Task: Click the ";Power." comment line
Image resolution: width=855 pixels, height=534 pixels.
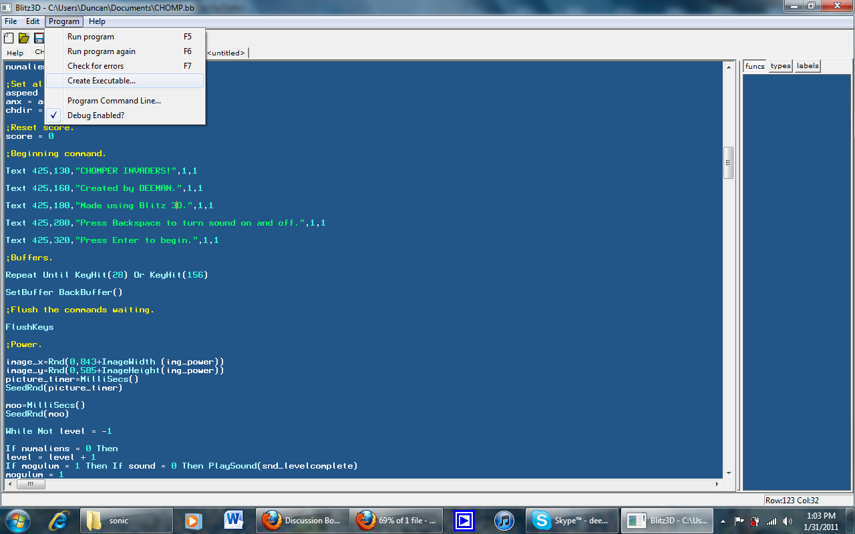Action: click(x=24, y=344)
